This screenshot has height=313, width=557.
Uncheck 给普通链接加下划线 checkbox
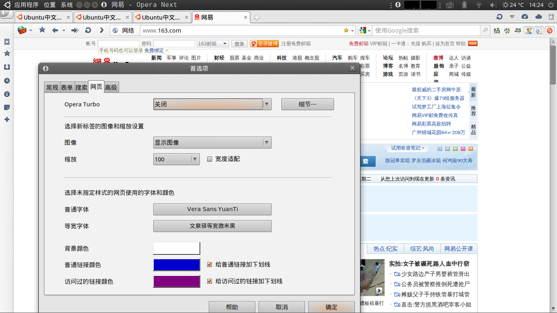pyautogui.click(x=210, y=265)
